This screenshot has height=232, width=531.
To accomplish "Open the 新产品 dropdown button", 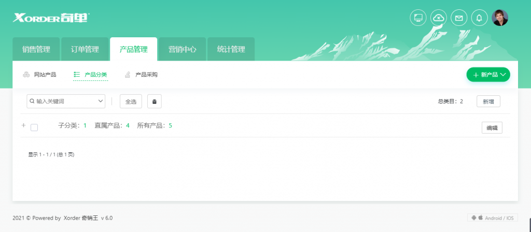I will pyautogui.click(x=488, y=75).
